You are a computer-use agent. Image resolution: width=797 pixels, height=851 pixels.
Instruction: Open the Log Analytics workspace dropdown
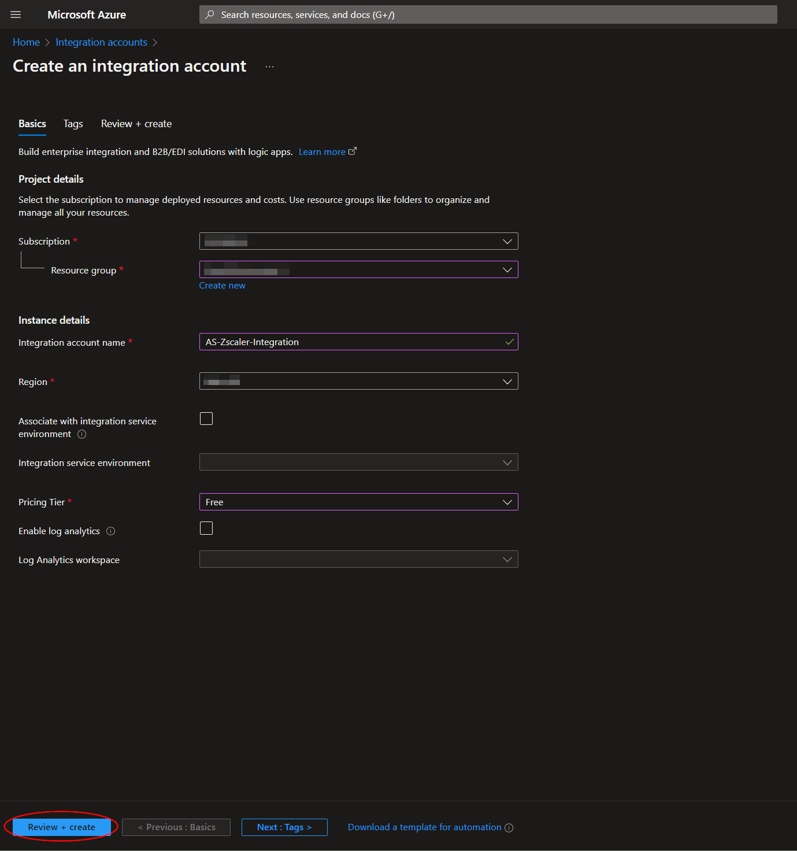(x=359, y=559)
